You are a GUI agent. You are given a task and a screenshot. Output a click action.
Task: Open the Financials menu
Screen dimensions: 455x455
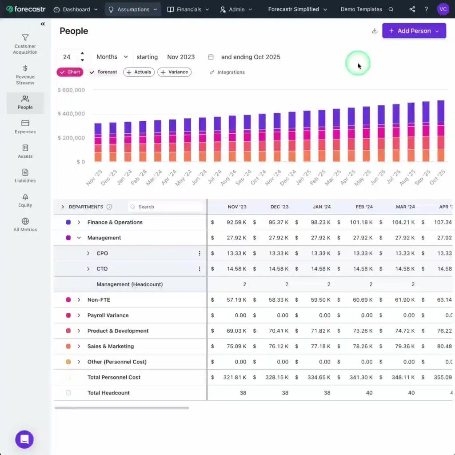pos(188,9)
